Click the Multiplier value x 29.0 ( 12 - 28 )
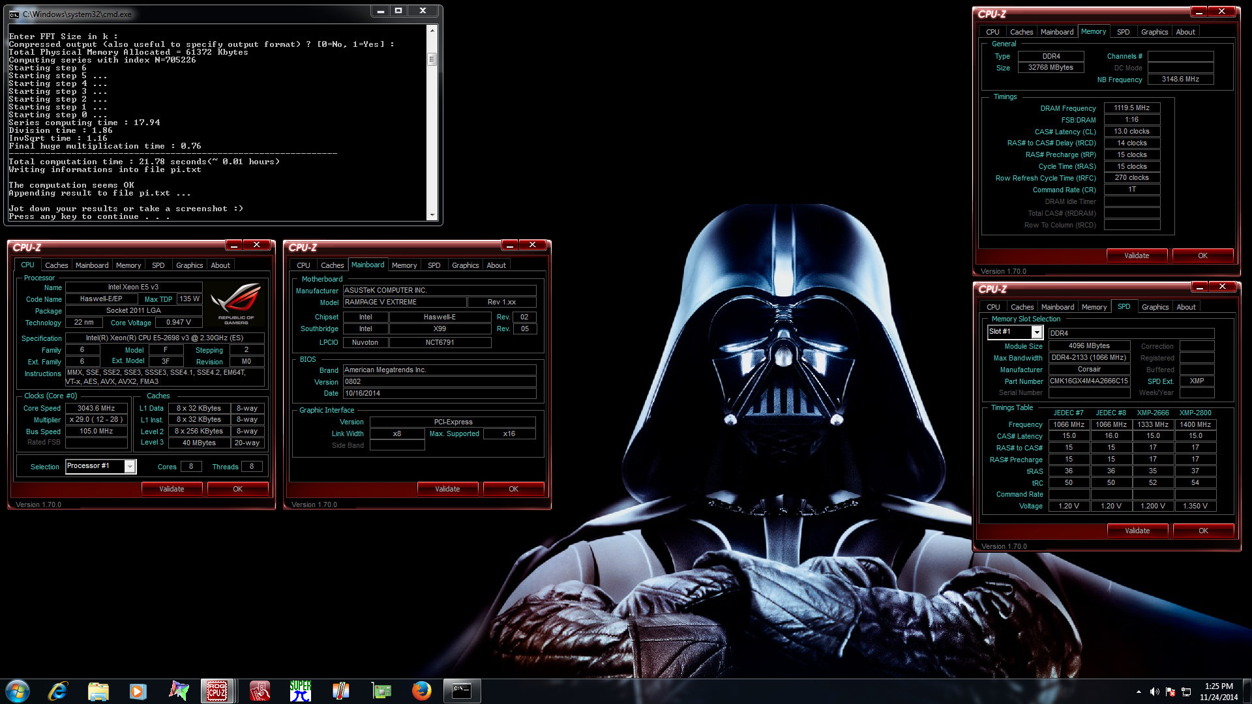The image size is (1252, 704). [97, 420]
